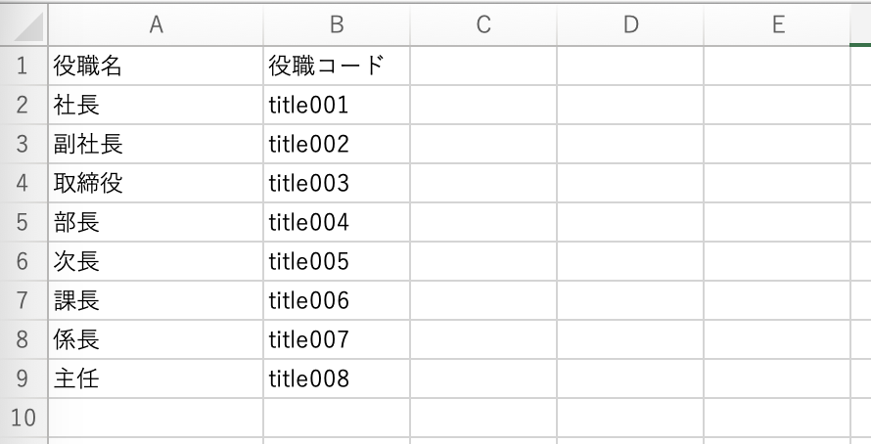Select column D header

click(x=629, y=26)
